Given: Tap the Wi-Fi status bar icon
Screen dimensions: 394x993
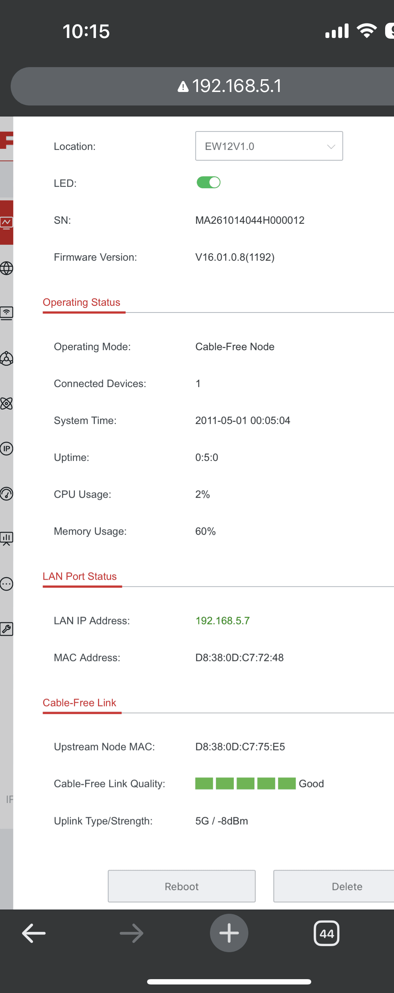Looking at the screenshot, I should click(367, 31).
